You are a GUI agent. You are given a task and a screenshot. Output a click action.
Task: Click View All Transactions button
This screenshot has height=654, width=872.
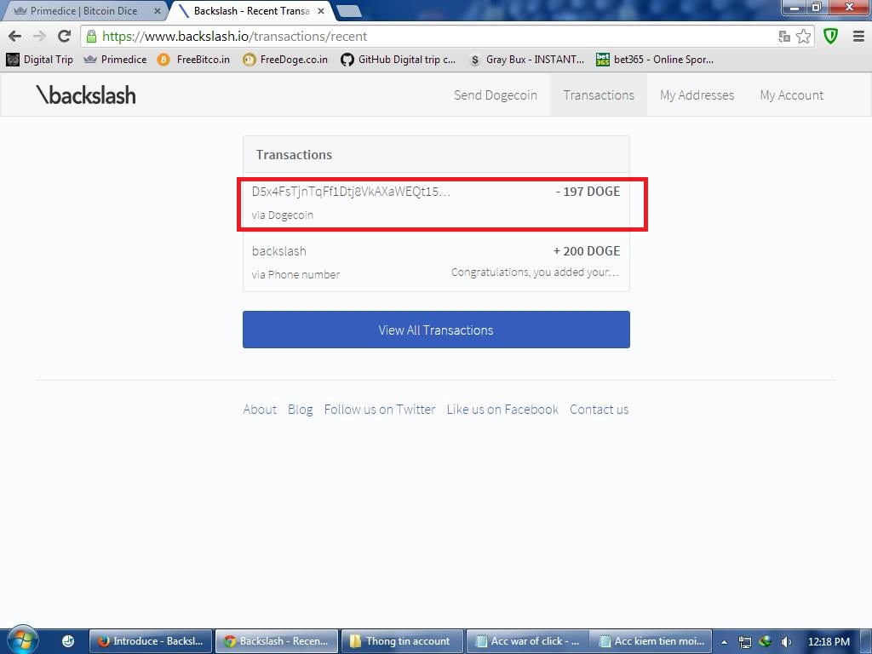(x=437, y=330)
